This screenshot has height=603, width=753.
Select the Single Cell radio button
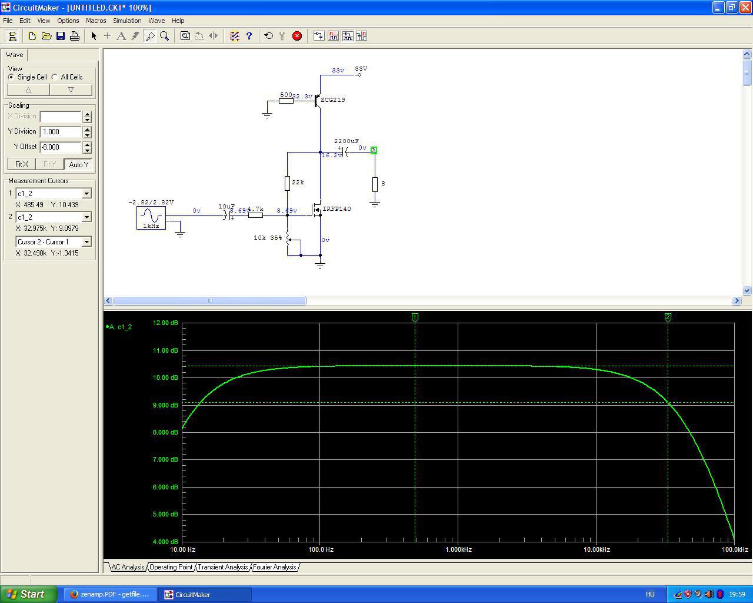point(11,77)
